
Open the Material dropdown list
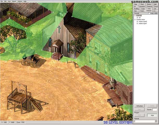coord(156,121)
